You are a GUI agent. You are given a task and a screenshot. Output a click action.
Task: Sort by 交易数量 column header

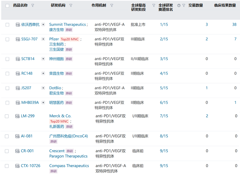[195, 5]
